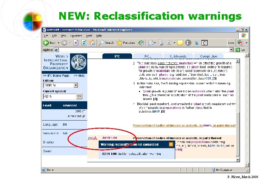Image resolution: width=269 pixels, height=186 pixels.
Task: Open Favorites star in the toolbar
Action: tap(119, 43)
